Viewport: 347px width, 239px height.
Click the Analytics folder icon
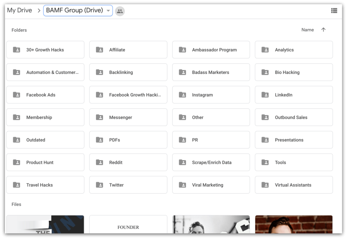coord(265,50)
